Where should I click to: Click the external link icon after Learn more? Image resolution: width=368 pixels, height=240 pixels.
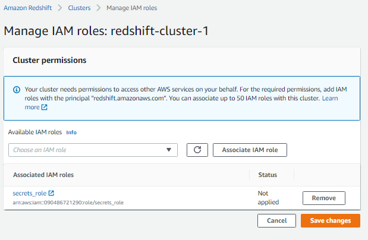[45, 107]
